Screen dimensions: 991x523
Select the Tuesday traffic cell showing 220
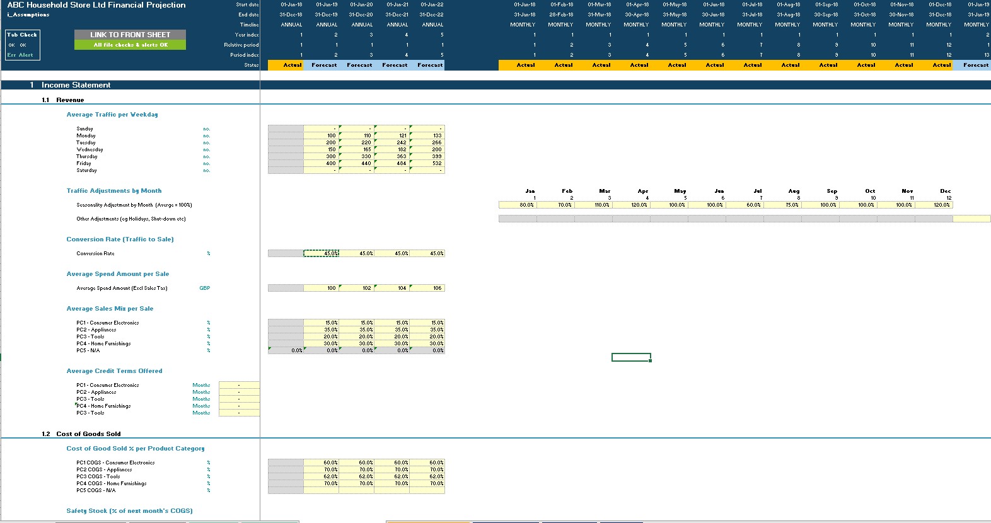[x=357, y=142]
